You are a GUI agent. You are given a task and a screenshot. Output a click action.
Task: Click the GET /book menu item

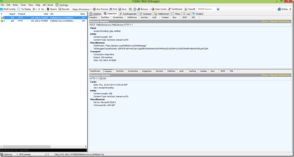tap(48, 5)
